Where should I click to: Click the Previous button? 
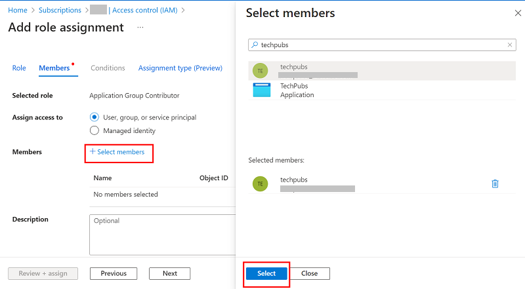coord(114,273)
